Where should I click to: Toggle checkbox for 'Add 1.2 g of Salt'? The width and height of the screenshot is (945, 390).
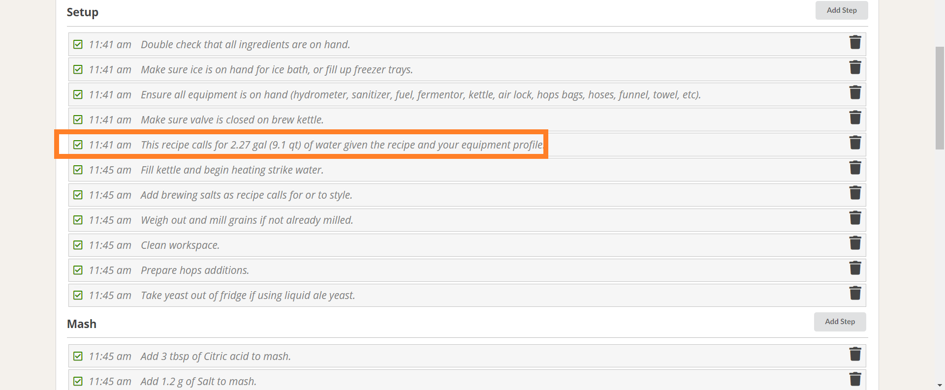[x=78, y=381]
